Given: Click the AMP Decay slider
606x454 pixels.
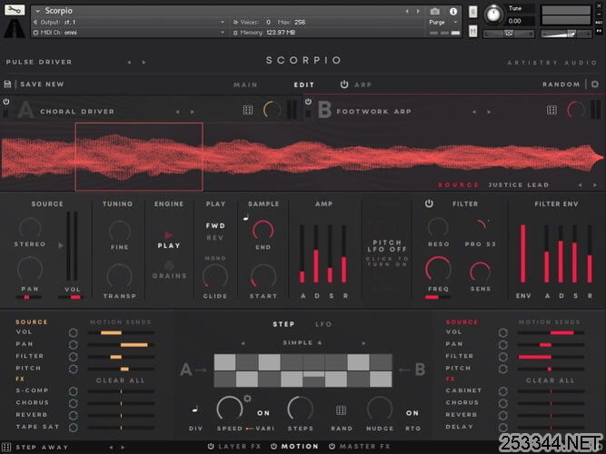Looking at the screenshot, I should click(316, 254).
